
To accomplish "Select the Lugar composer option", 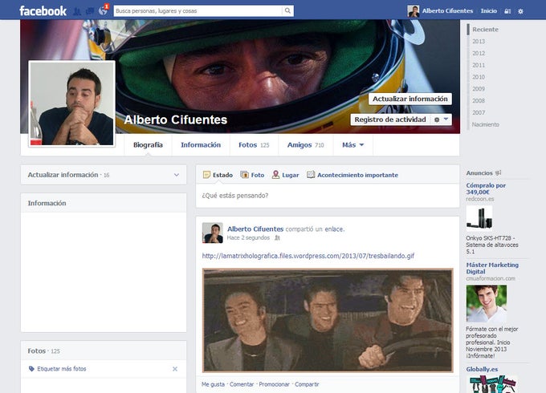I will (x=286, y=175).
